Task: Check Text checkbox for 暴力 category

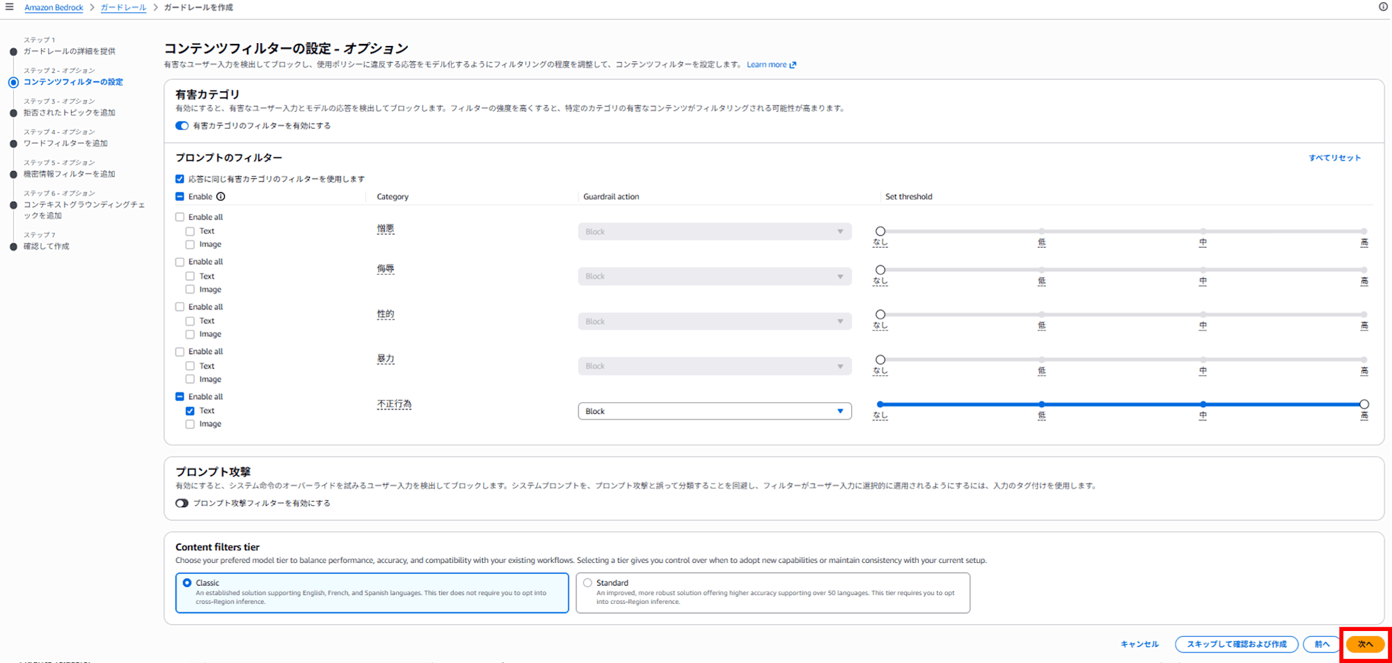Action: point(190,366)
